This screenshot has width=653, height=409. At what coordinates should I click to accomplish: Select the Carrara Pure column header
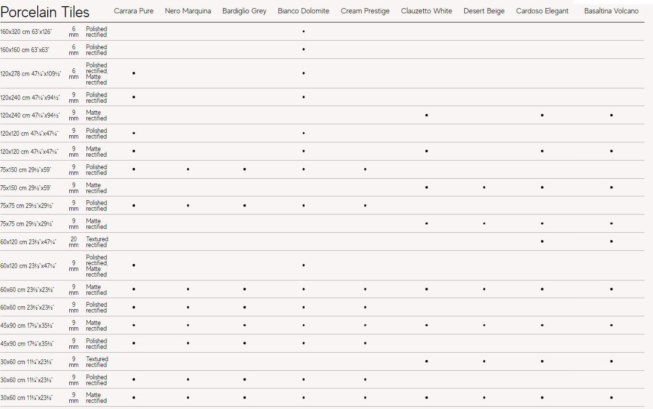coord(134,11)
